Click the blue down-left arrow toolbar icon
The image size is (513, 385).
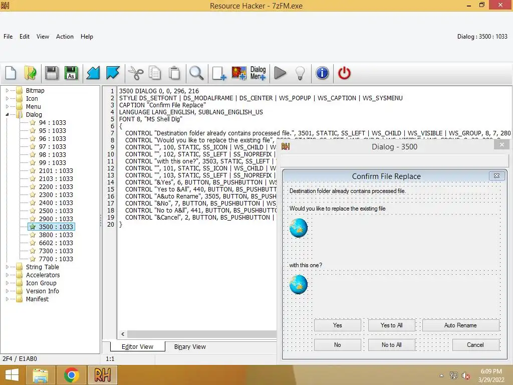pyautogui.click(x=93, y=73)
